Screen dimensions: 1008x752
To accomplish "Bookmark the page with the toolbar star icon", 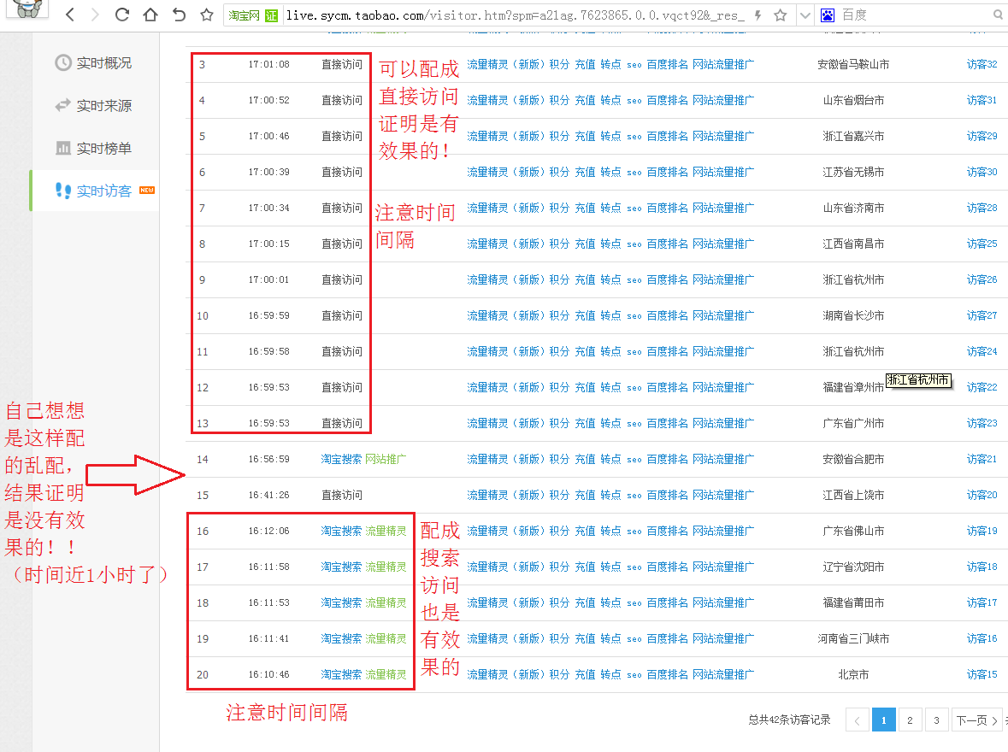I will click(x=206, y=15).
